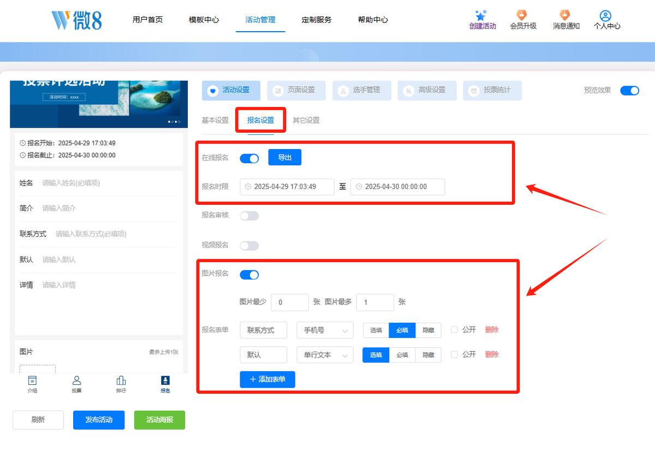Open 模板中心 in the top navigation

(204, 20)
